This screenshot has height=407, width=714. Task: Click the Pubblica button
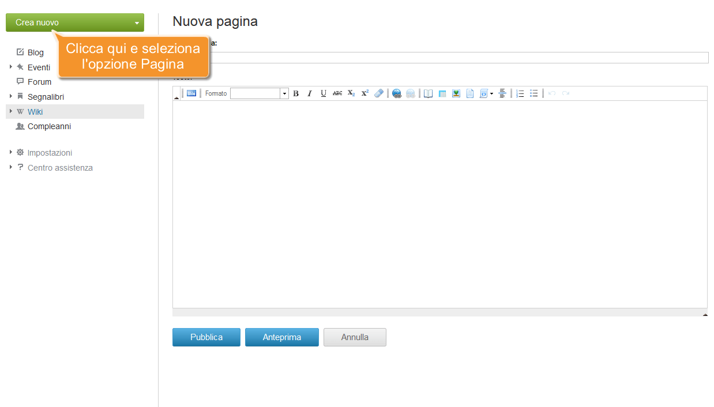[206, 337]
